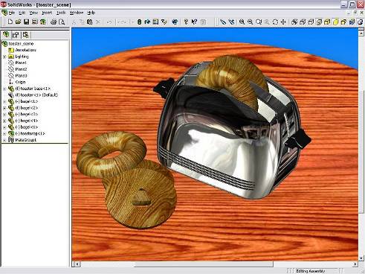Click Zoom to Area magnifier icon
The width and height of the screenshot is (365, 274).
251,22
